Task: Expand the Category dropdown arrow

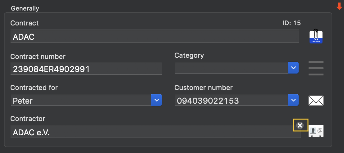Action: (x=293, y=68)
